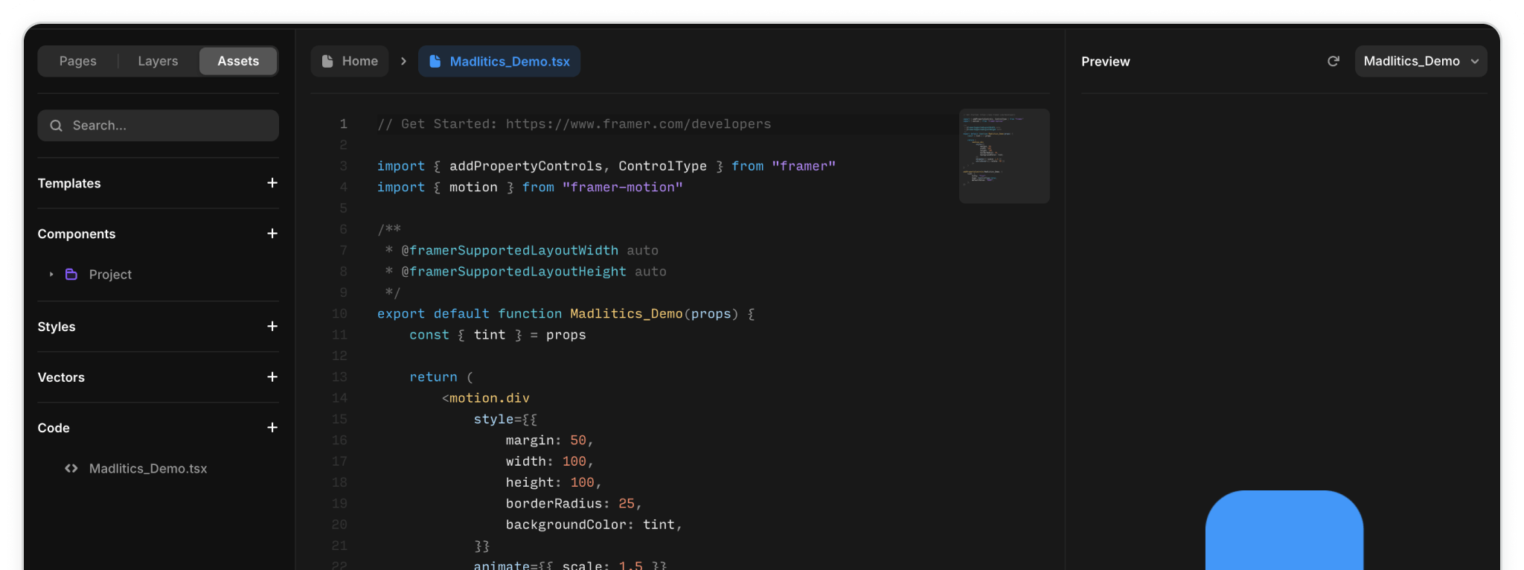Click the Home file icon in breadcrumb
Image resolution: width=1524 pixels, height=570 pixels.
click(x=327, y=61)
